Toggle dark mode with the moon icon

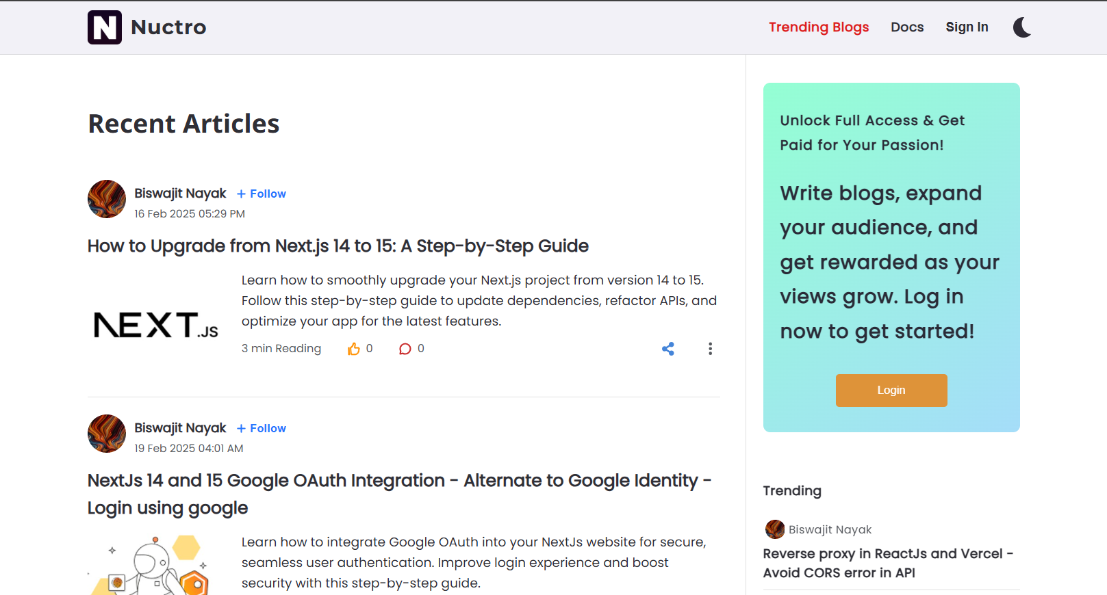pos(1022,27)
